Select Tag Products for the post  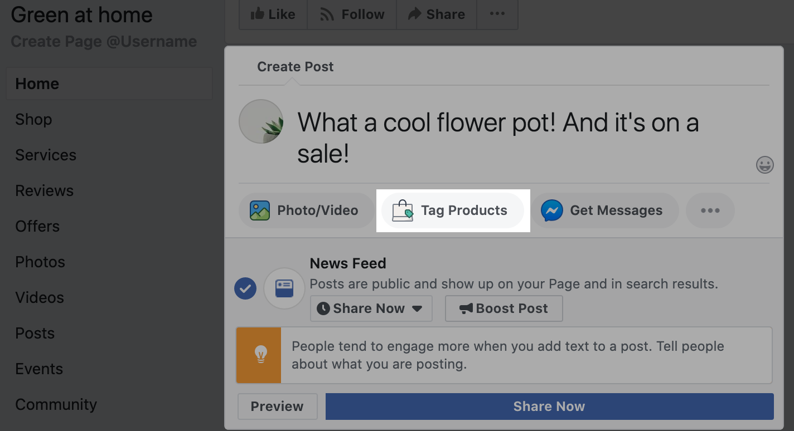pos(453,210)
